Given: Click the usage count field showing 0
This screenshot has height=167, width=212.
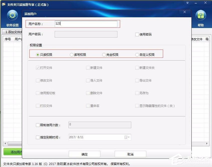Looking at the screenshot, I should (100, 125).
